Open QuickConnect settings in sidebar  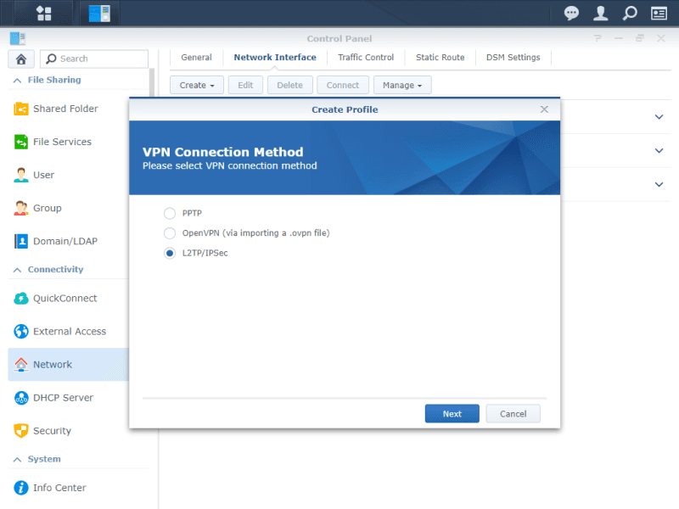point(65,299)
